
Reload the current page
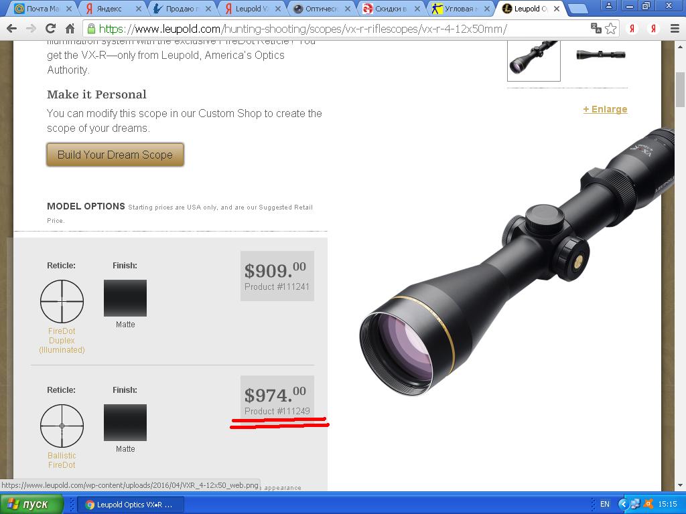(50, 29)
